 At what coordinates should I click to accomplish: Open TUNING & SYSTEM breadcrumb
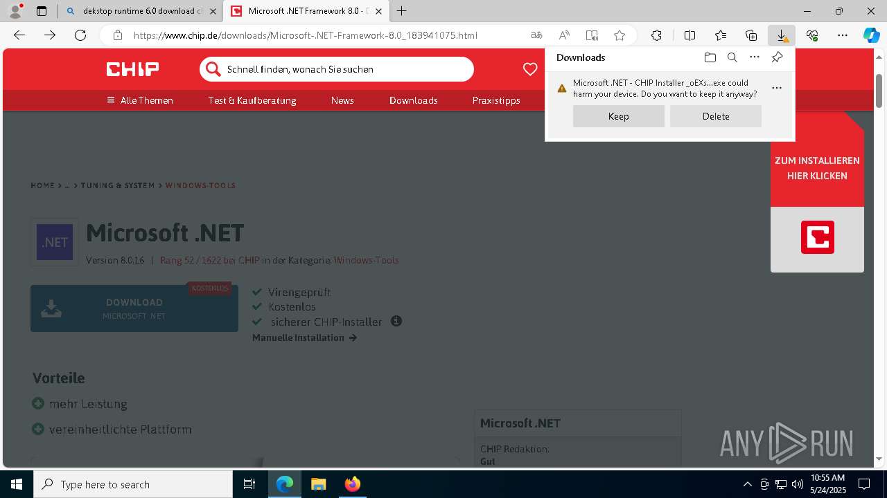(118, 185)
